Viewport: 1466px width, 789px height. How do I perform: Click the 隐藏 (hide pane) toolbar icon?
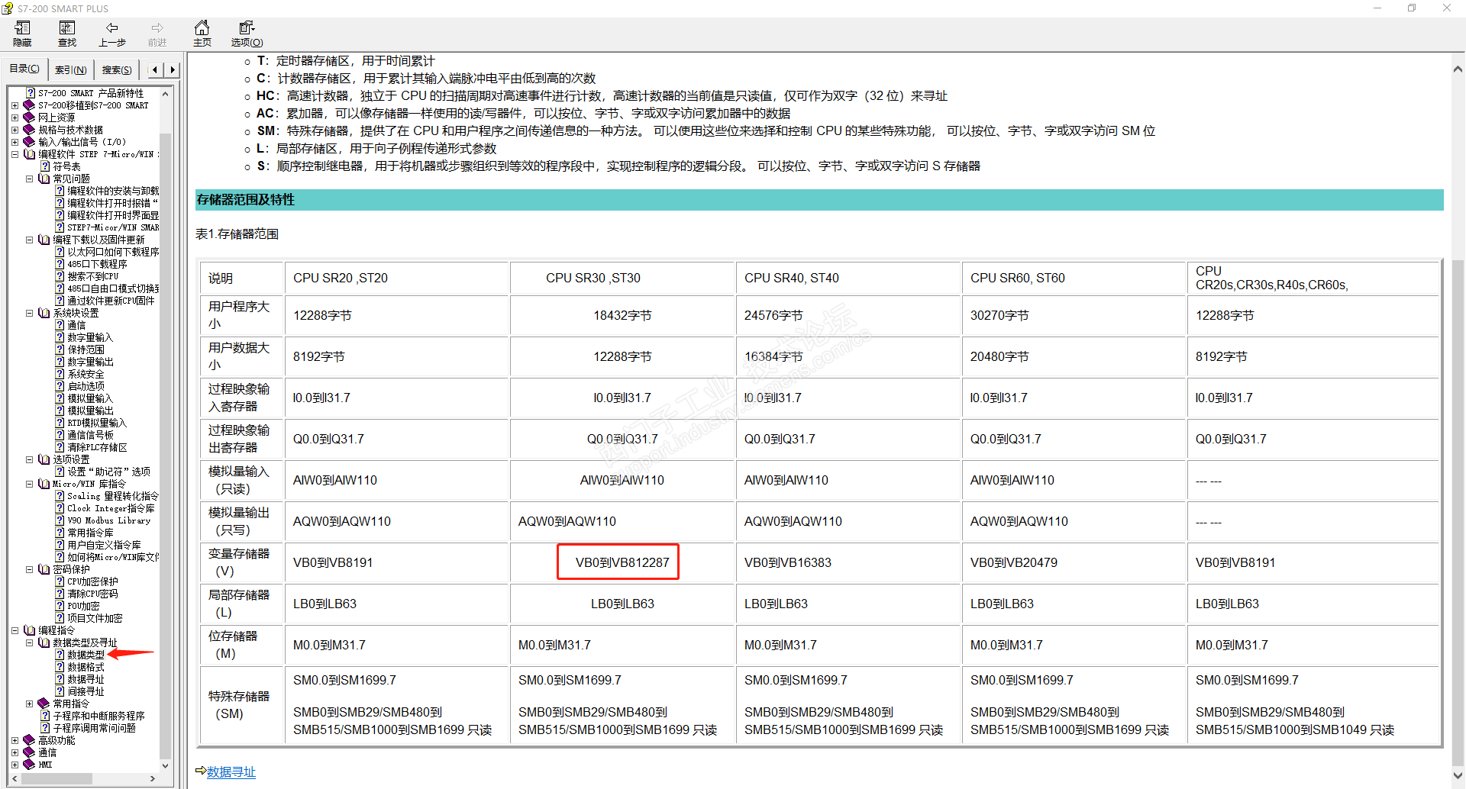pyautogui.click(x=22, y=28)
